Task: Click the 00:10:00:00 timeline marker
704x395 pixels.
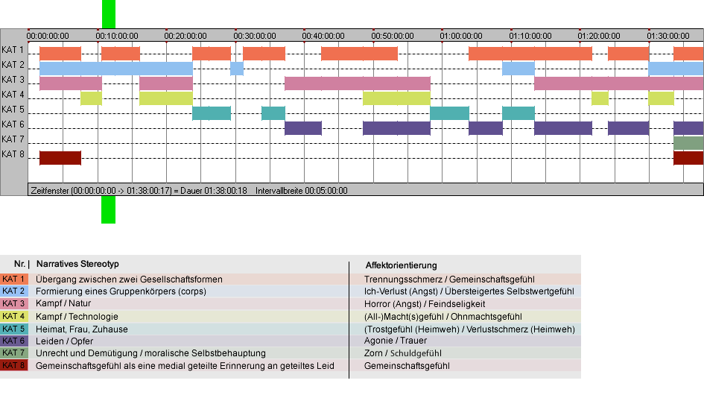Action: (117, 36)
